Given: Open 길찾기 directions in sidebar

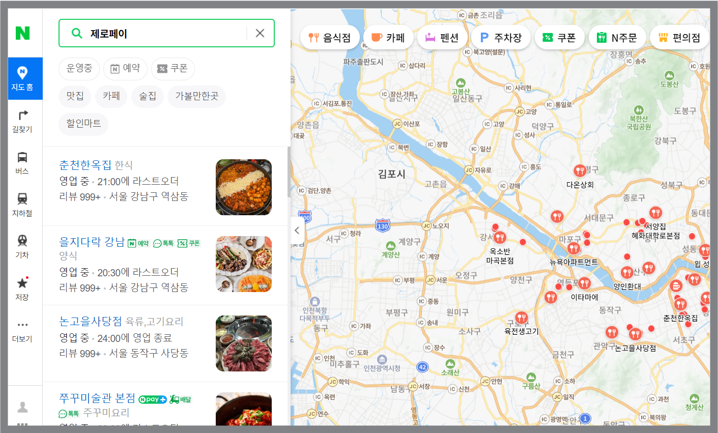Looking at the screenshot, I should [x=22, y=121].
